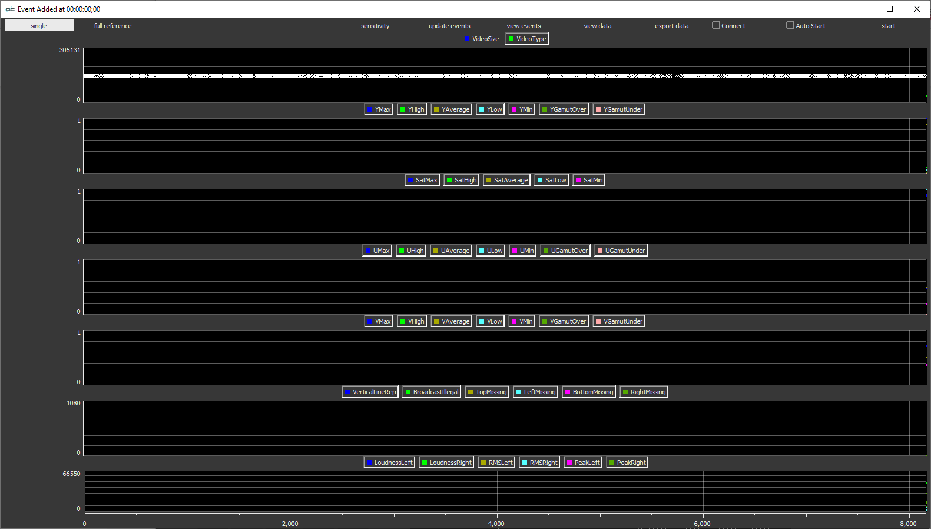Click the app icon in title bar
Image resolution: width=931 pixels, height=529 pixels.
pyautogui.click(x=10, y=9)
